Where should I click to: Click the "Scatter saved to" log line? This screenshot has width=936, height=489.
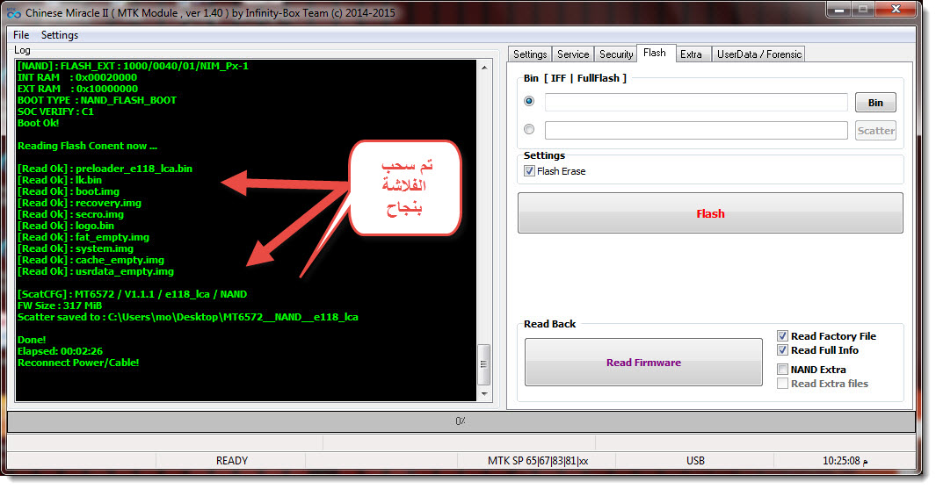[x=188, y=317]
